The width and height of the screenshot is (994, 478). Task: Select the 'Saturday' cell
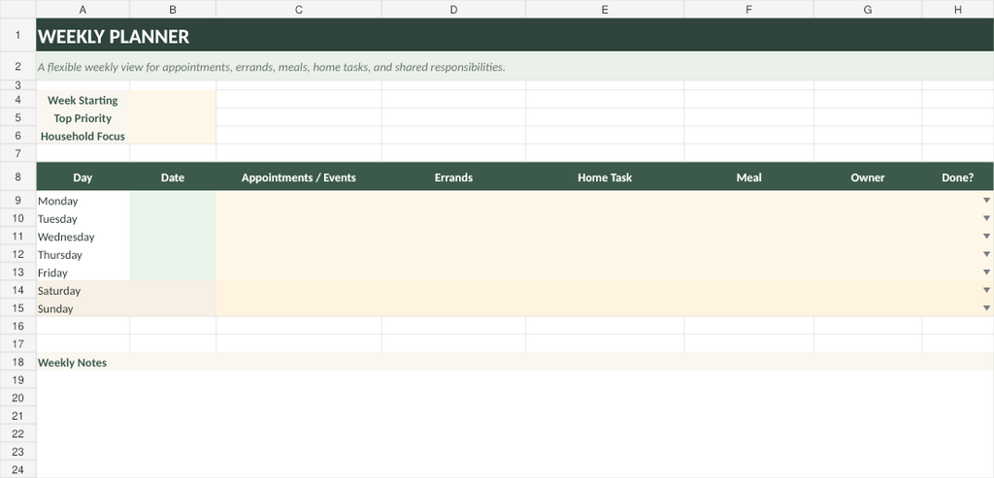(83, 290)
